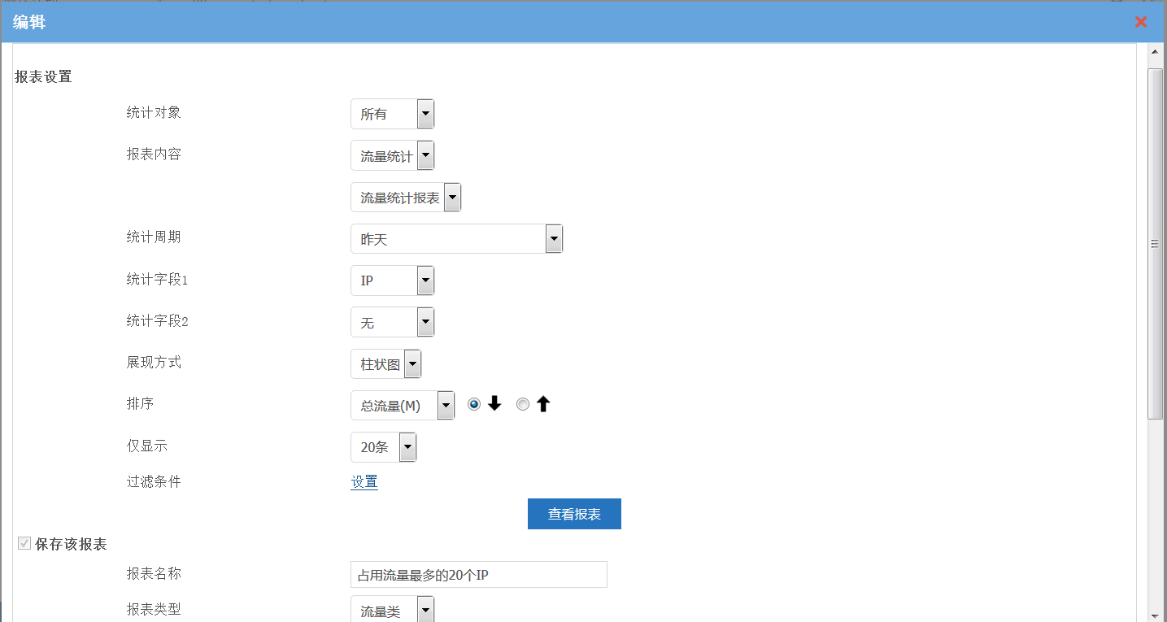
Task: Open the 统计字段2 dropdown showing 无
Action: [x=392, y=322]
